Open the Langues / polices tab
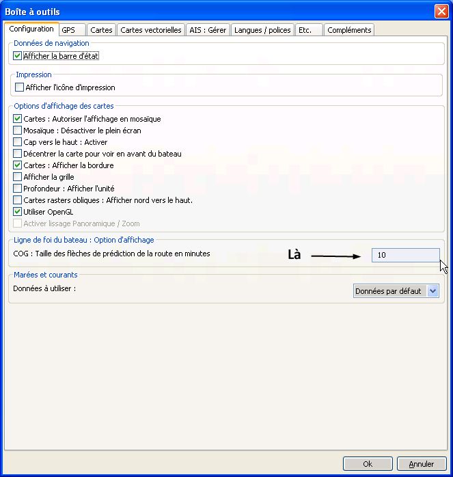 tap(262, 30)
